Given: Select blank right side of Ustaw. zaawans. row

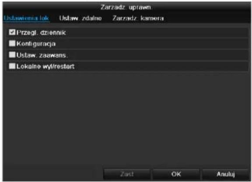Looking at the screenshot, I should click(158, 55).
